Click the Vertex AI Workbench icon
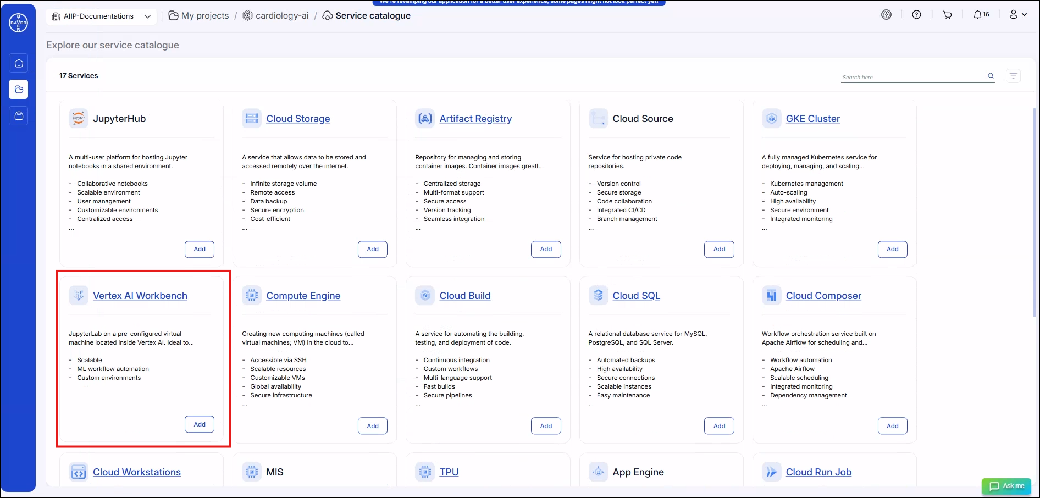The height and width of the screenshot is (498, 1040). [x=79, y=295]
